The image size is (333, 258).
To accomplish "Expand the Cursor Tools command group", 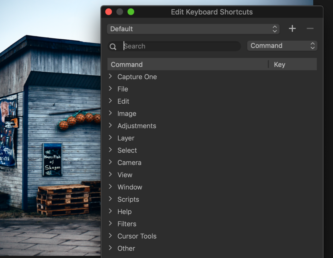I will pos(110,236).
